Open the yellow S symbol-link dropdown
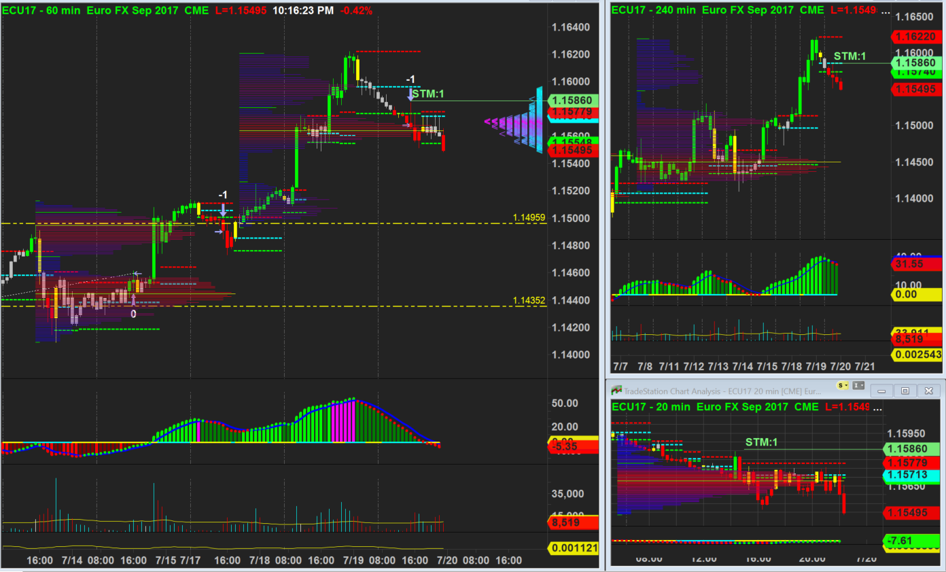The width and height of the screenshot is (946, 572). click(842, 385)
